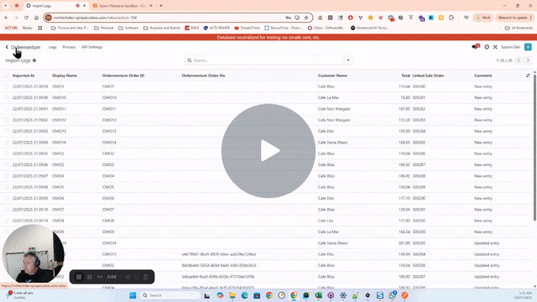Open the debug tools icon next to Spoon Deli
Screen dimensions: 537x302
495,47
